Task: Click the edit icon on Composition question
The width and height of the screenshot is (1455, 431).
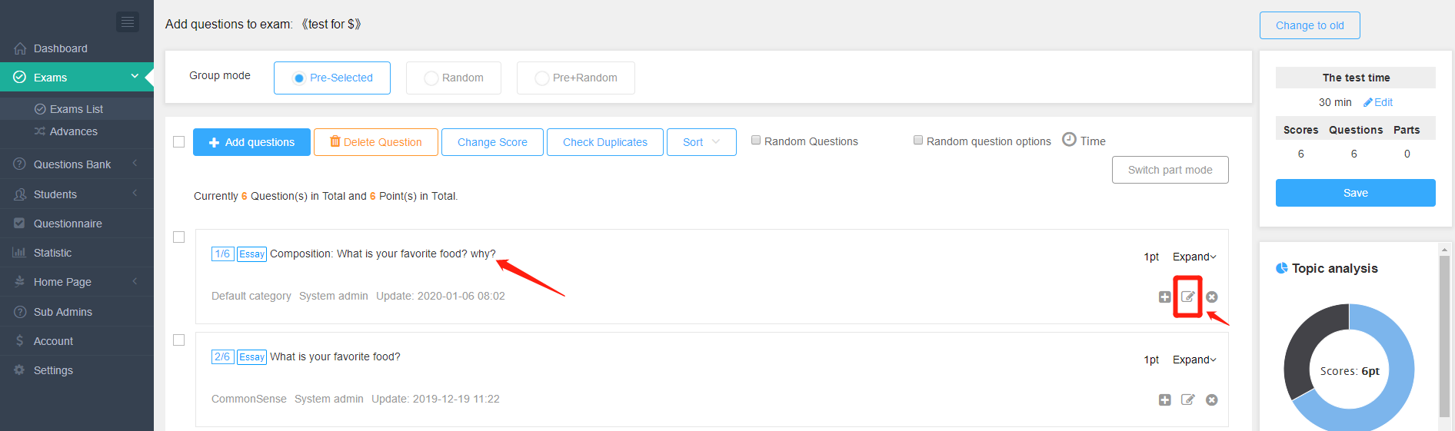Action: point(1188,297)
